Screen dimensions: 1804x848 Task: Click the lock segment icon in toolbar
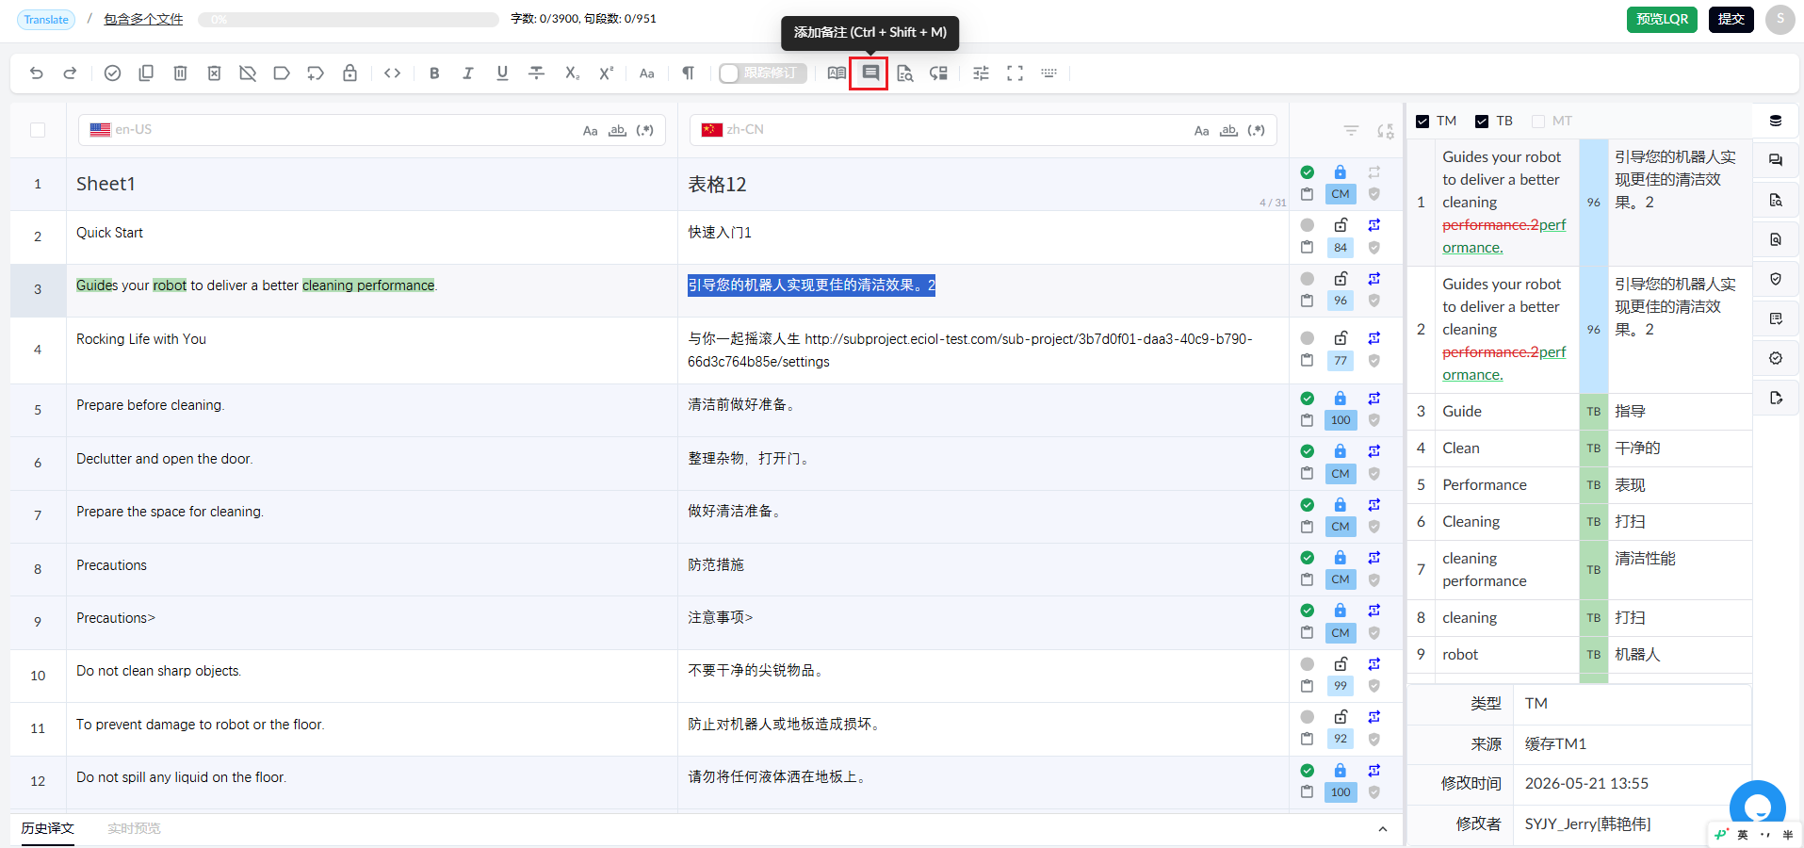pos(349,73)
